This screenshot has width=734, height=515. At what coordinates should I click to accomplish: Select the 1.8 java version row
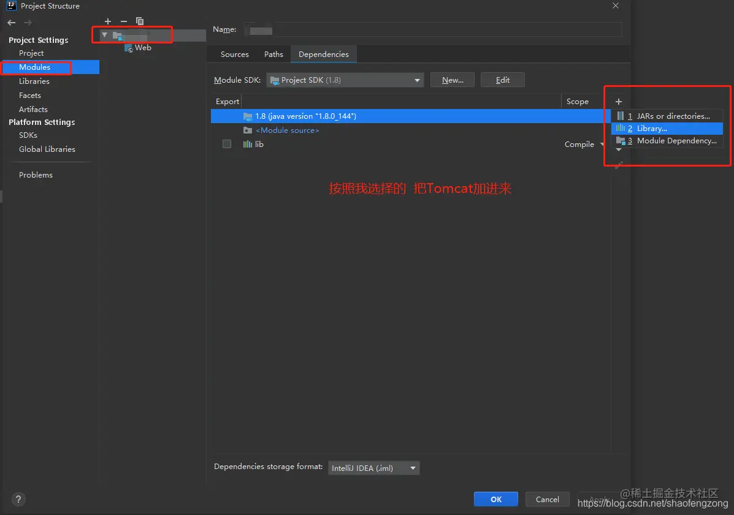pos(410,116)
